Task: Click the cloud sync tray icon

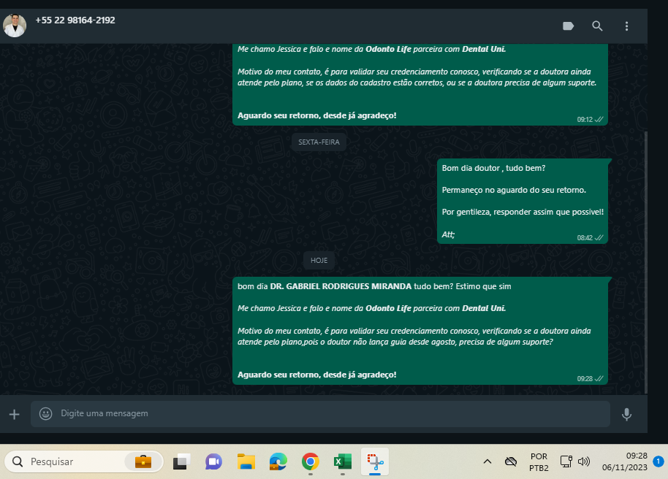Action: [510, 461]
